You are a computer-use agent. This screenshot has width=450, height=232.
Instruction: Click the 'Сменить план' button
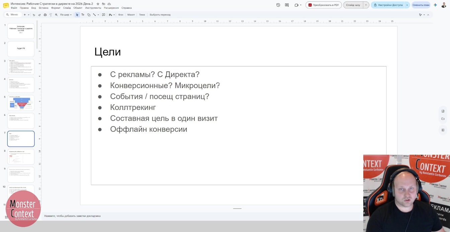421,5
